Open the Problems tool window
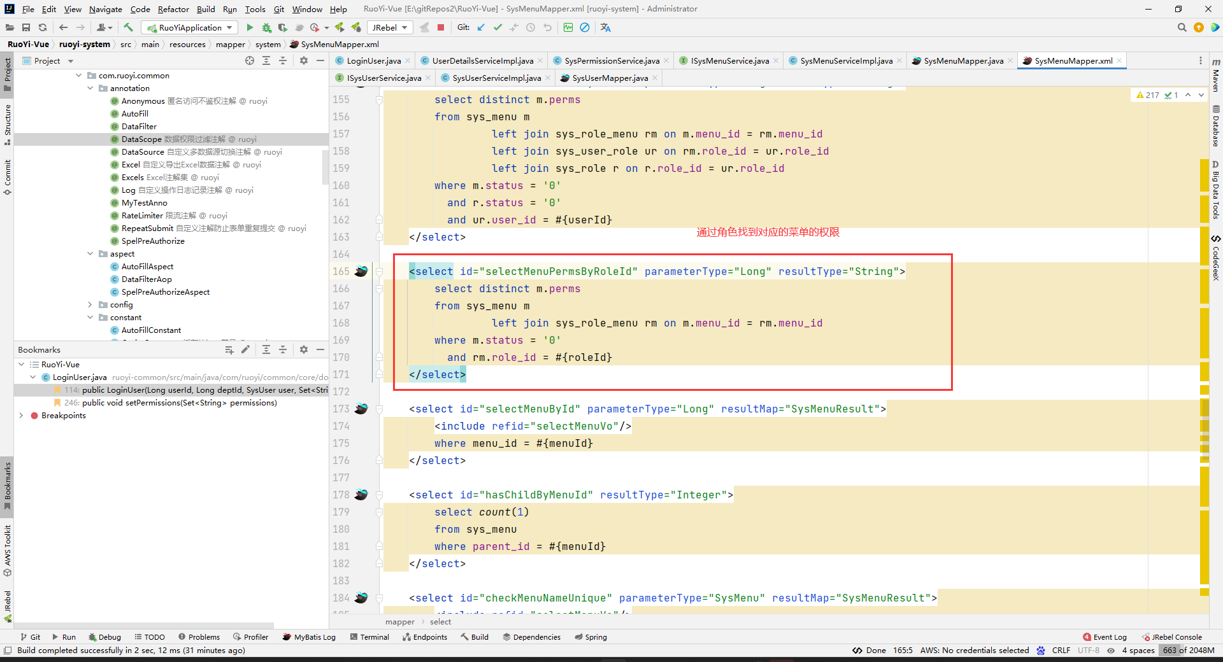The height and width of the screenshot is (662, 1223). pyautogui.click(x=199, y=637)
